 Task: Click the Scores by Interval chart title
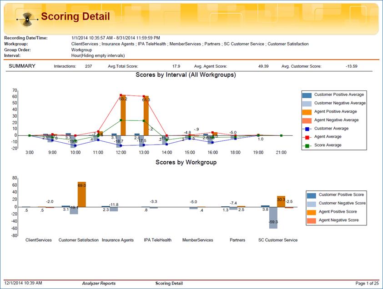[x=186, y=75]
